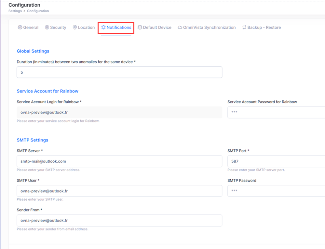This screenshot has width=325, height=249.
Task: Click the shield icon beside Security
Action: [x=47, y=28]
